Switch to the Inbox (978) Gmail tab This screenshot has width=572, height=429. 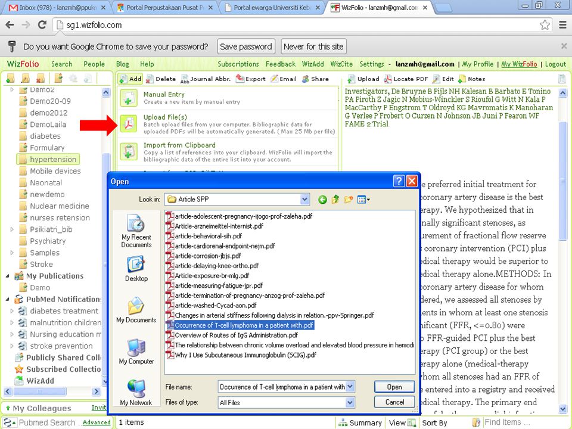coord(56,7)
